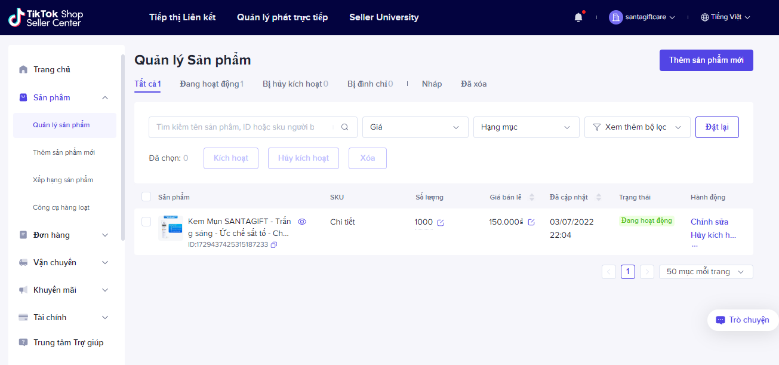Click the Đơn hàng orders icon

(x=23, y=235)
